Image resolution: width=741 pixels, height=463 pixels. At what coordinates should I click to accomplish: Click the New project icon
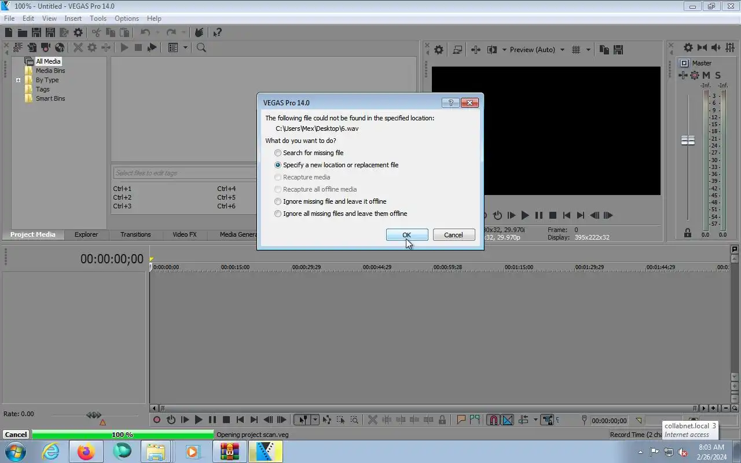click(x=9, y=32)
